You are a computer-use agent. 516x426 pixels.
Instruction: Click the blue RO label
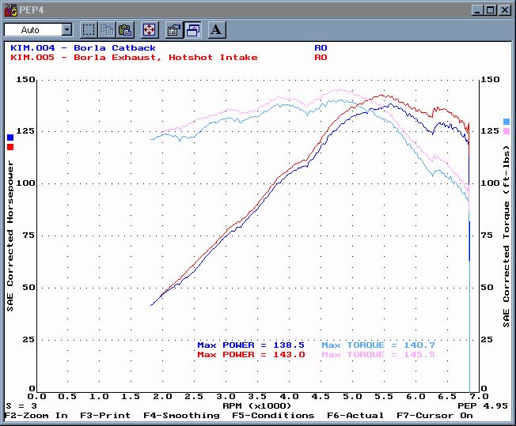coord(321,48)
